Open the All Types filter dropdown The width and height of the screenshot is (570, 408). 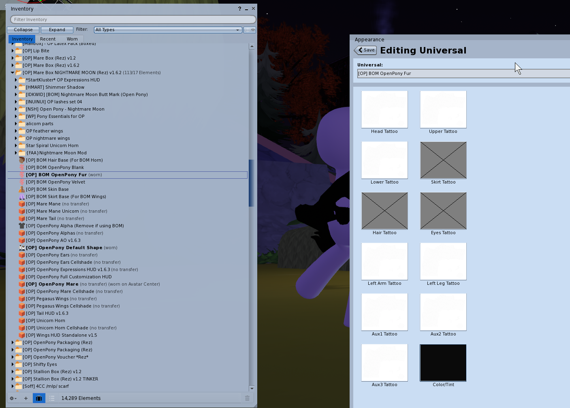pyautogui.click(x=168, y=30)
